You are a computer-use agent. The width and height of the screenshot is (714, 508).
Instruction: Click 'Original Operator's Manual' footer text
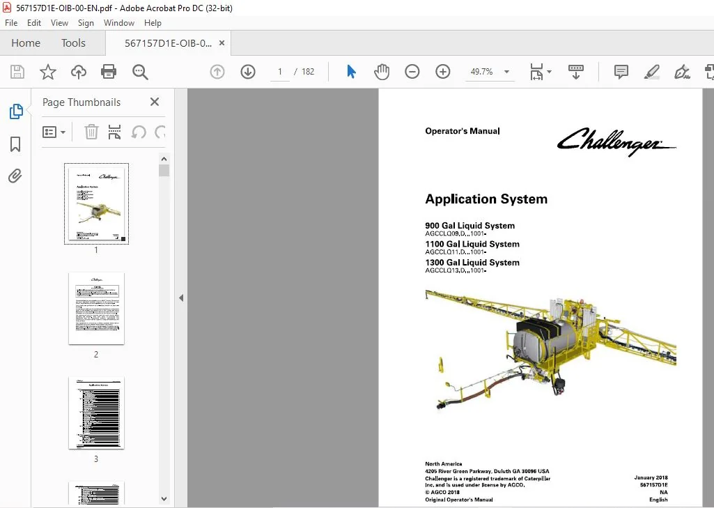click(x=459, y=500)
